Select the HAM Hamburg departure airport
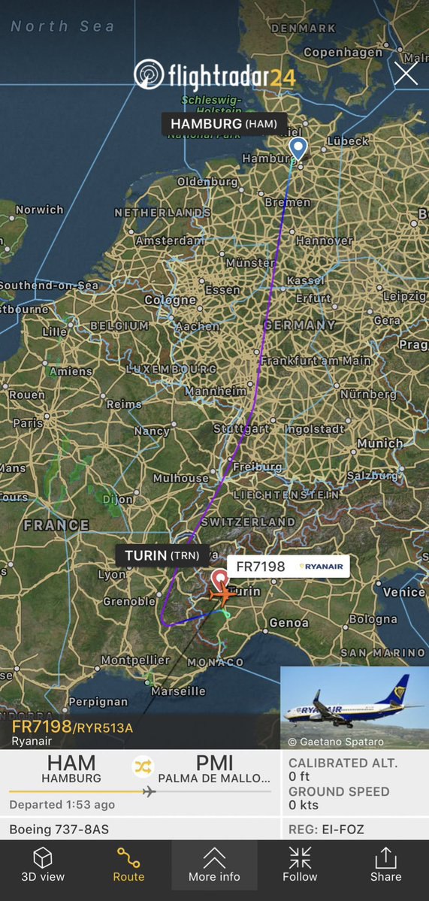 (71, 769)
